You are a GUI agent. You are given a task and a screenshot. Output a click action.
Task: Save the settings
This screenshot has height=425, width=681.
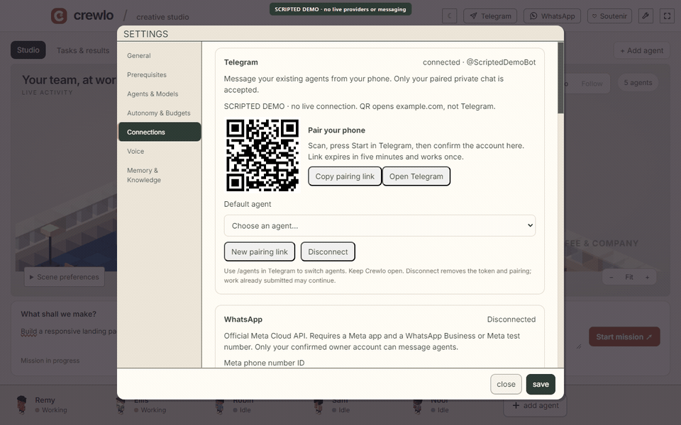tap(541, 384)
